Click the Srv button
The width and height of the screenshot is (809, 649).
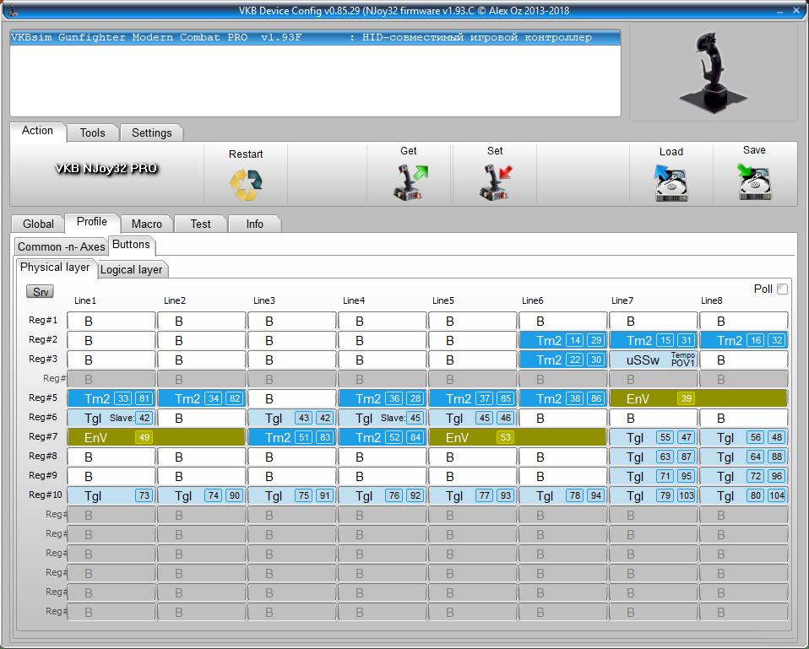tap(41, 292)
